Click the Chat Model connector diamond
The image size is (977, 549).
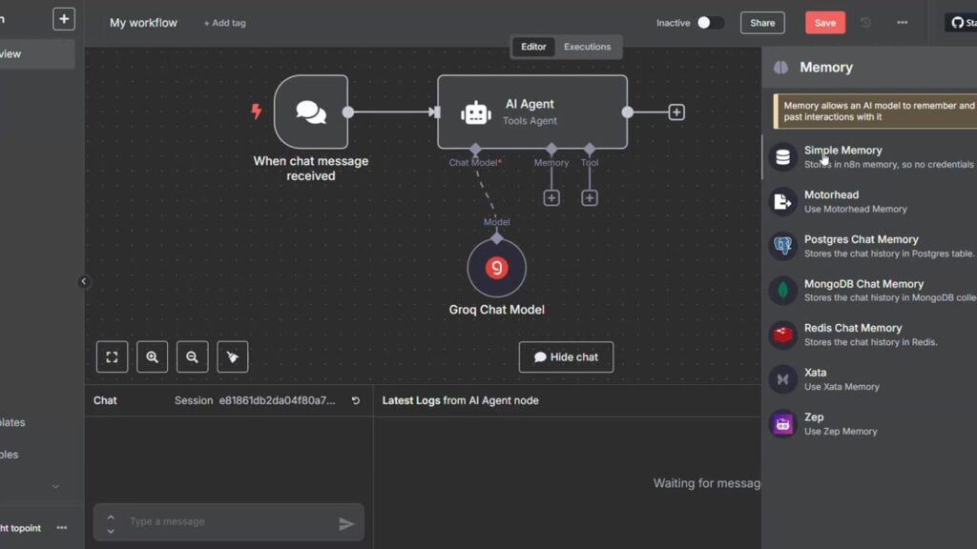pos(475,149)
